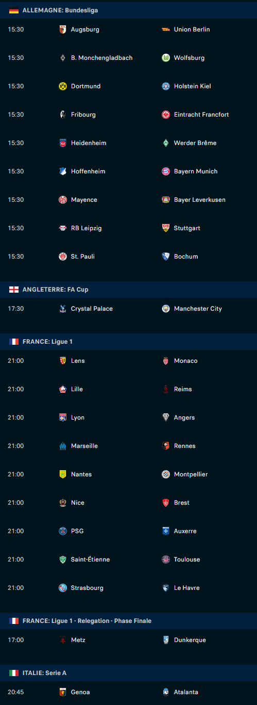Select the Bayer Leverkusen team name
This screenshot has width=257, height=705.
pyautogui.click(x=200, y=200)
